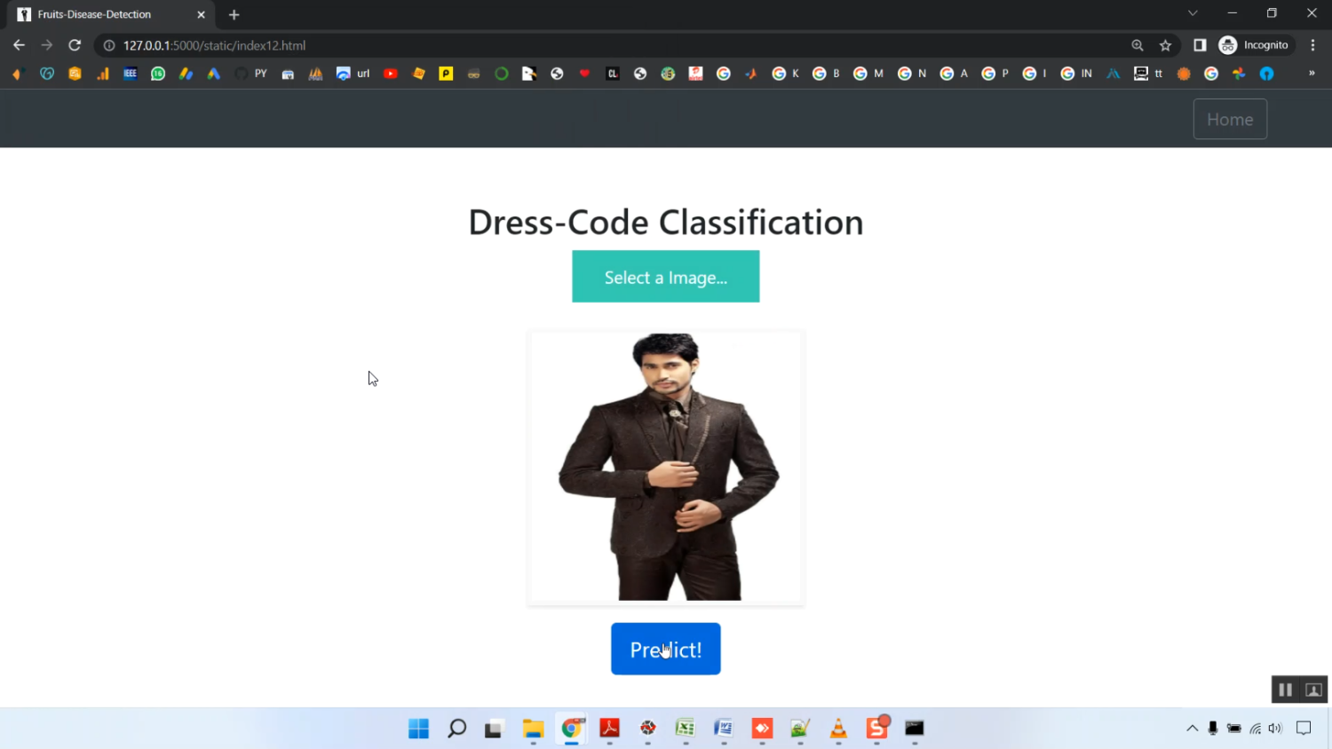Reload the page with the refresh icon

tap(75, 45)
